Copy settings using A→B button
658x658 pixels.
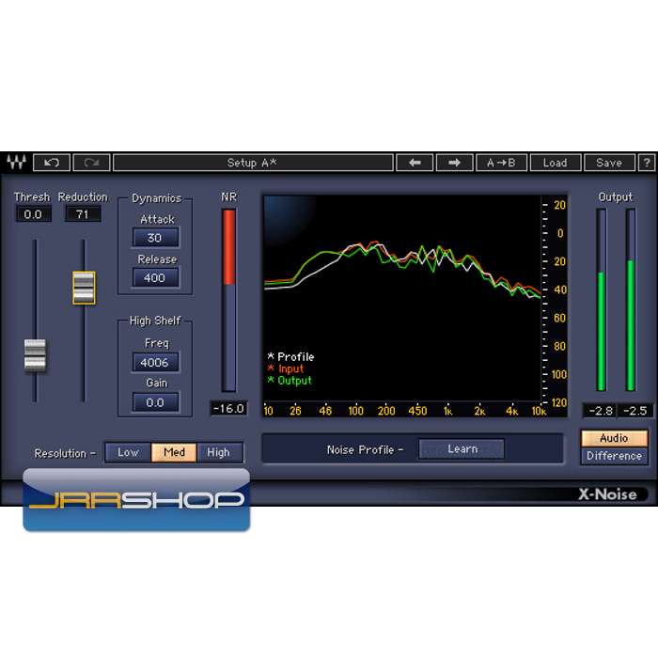click(x=501, y=163)
